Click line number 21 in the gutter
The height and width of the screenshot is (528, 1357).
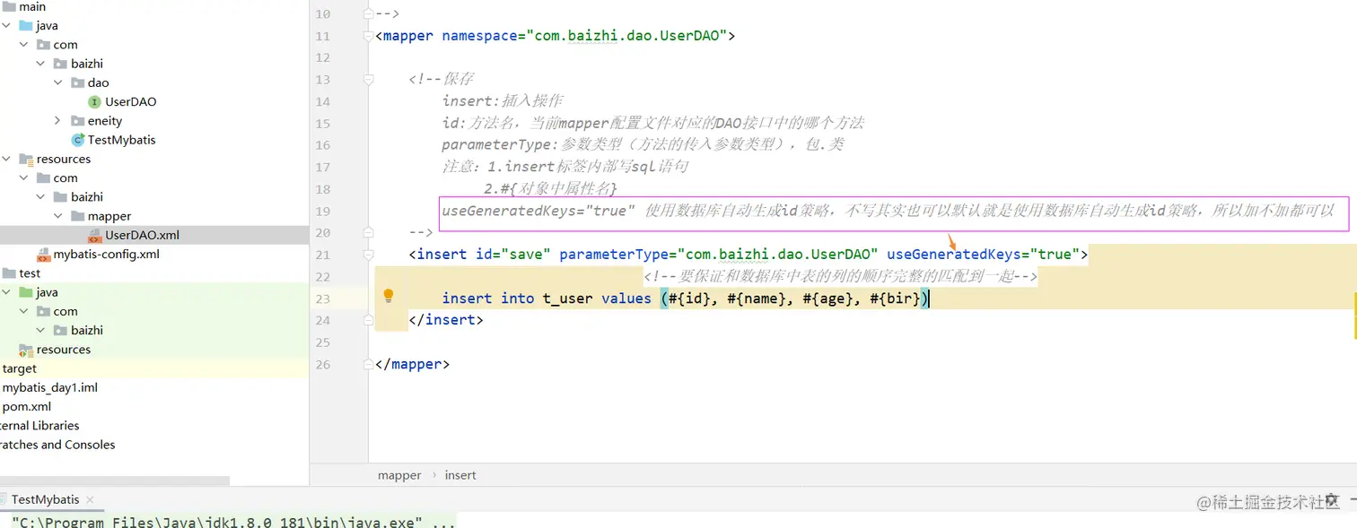[x=322, y=255]
